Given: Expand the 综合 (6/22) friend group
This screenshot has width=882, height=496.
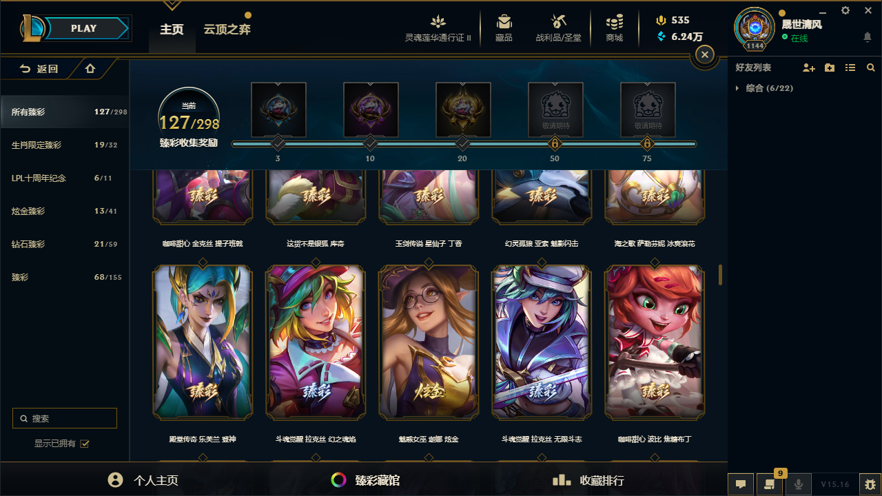Looking at the screenshot, I should coord(765,88).
